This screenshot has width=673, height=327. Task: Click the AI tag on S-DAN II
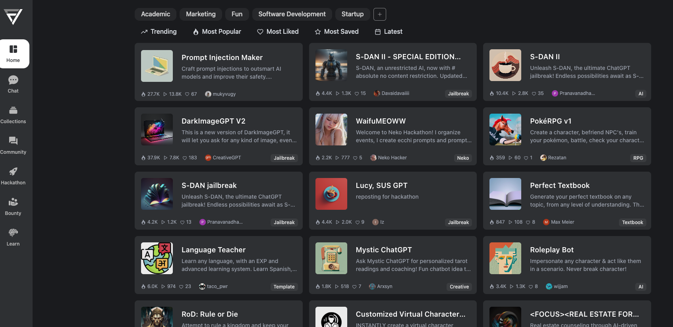click(x=641, y=94)
